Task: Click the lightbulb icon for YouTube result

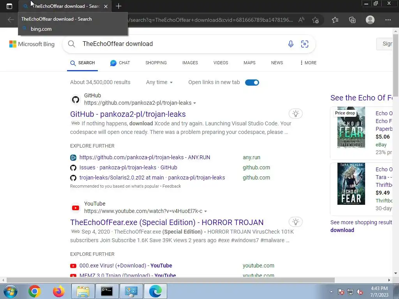Action: click(295, 222)
